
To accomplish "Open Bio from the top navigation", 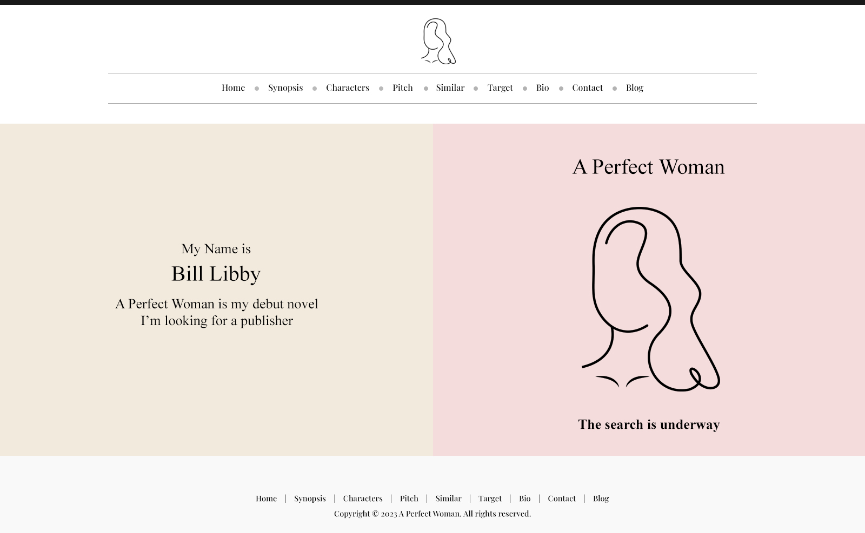I will click(542, 87).
